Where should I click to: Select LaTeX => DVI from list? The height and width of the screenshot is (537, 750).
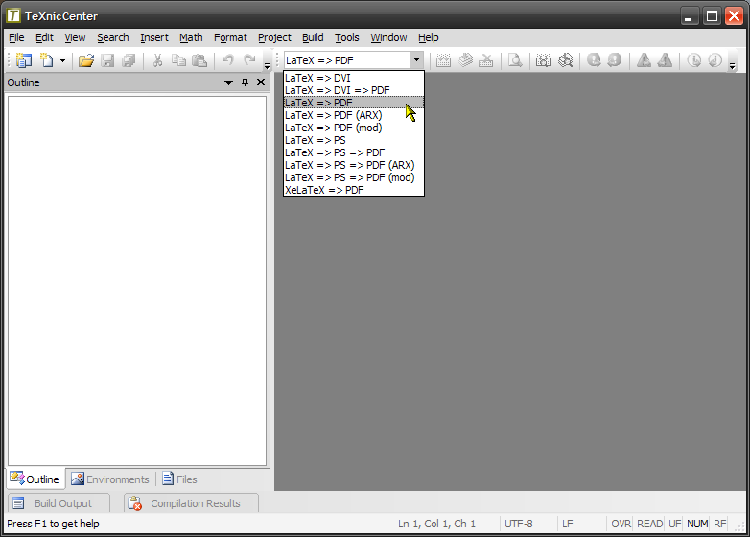click(354, 78)
